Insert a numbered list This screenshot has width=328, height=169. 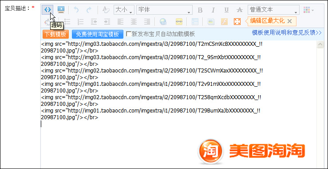pyautogui.click(x=80, y=22)
